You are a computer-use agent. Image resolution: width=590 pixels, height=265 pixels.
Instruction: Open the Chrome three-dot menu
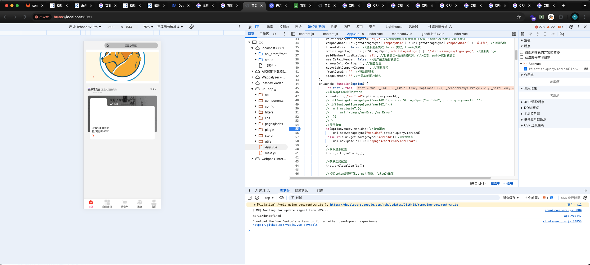pos(584,17)
